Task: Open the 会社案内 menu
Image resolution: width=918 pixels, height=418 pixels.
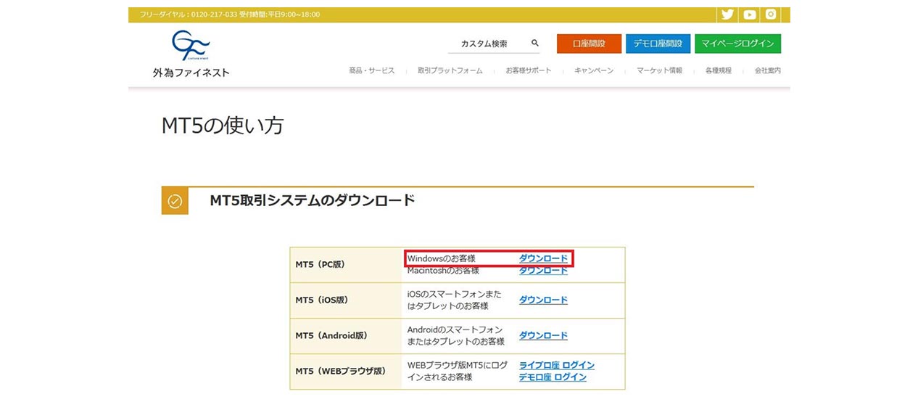Action: click(x=768, y=71)
